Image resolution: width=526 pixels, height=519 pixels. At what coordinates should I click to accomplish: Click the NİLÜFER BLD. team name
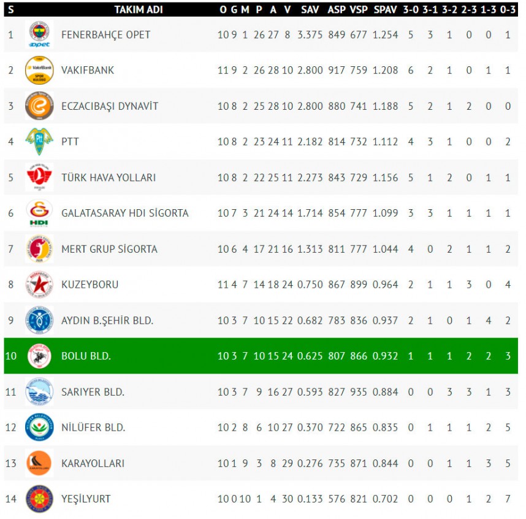point(93,428)
